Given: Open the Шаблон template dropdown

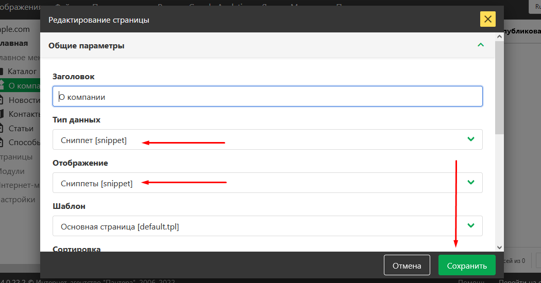Looking at the screenshot, I should click(267, 226).
